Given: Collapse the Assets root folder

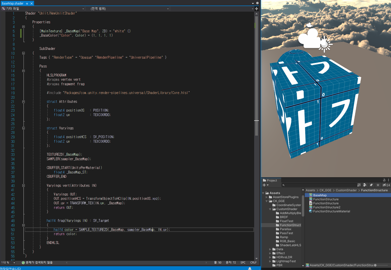Looking at the screenshot, I should tap(263, 193).
